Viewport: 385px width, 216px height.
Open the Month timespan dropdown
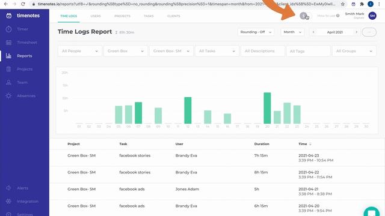(x=292, y=32)
